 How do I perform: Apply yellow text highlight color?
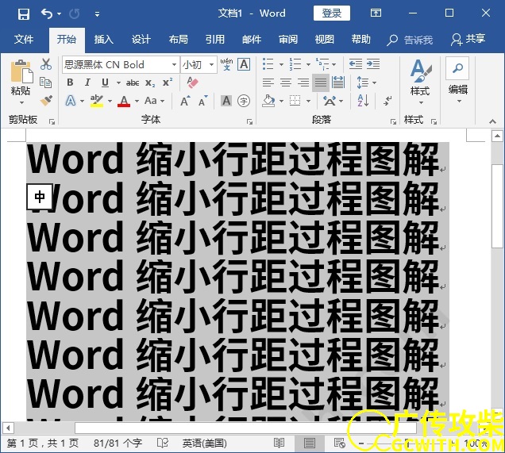(97, 101)
